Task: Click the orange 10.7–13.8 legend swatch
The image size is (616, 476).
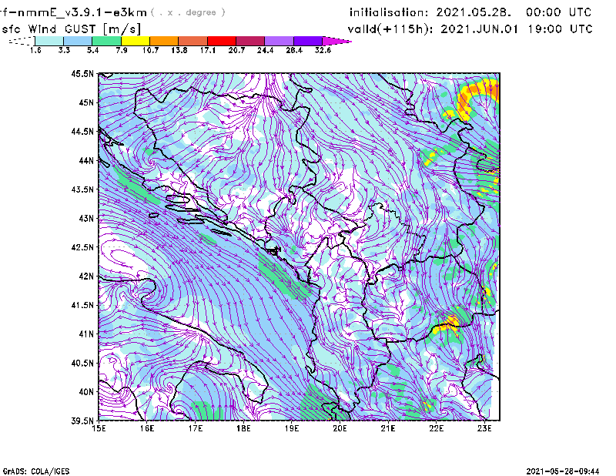Action: point(164,41)
